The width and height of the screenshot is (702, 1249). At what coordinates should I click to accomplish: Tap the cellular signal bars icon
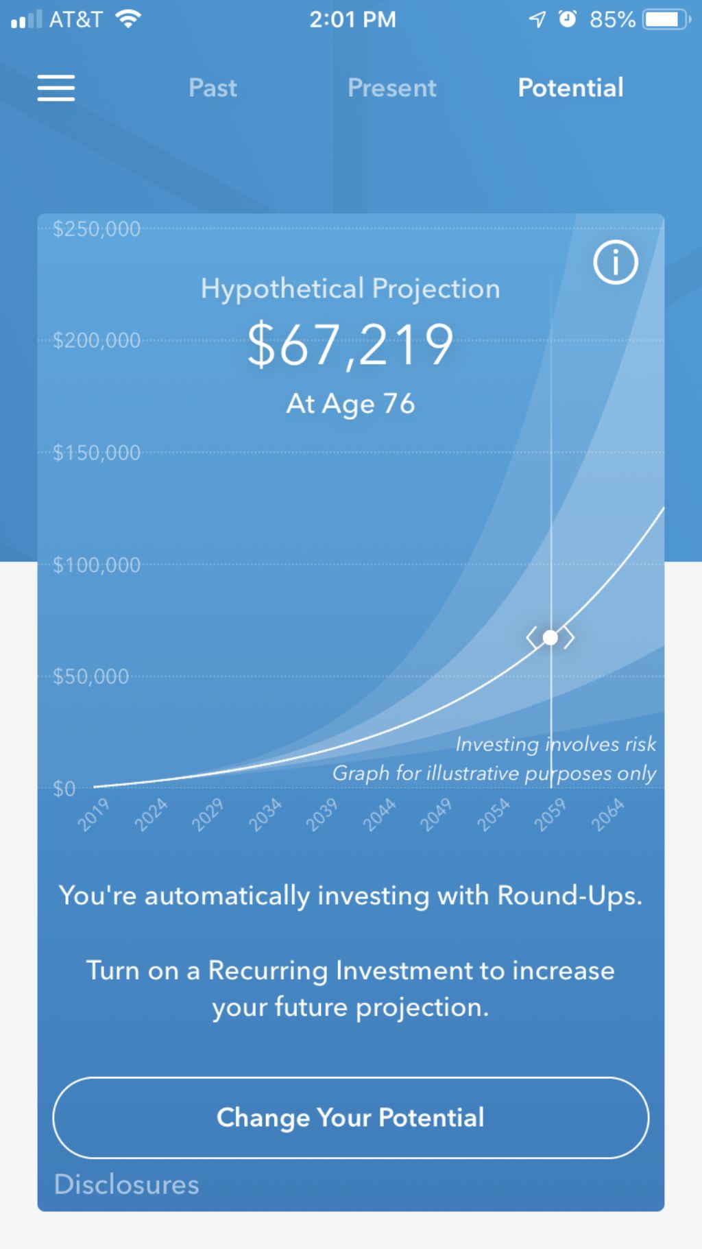click(x=27, y=19)
